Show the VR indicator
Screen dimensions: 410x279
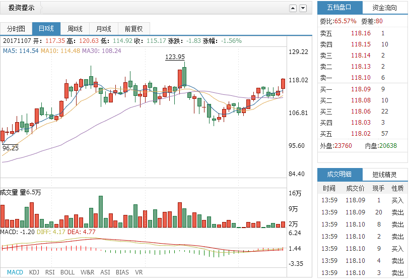(x=139, y=272)
